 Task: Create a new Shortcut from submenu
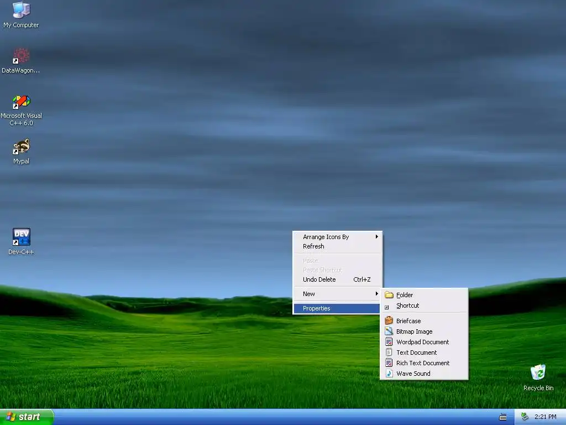pyautogui.click(x=424, y=305)
